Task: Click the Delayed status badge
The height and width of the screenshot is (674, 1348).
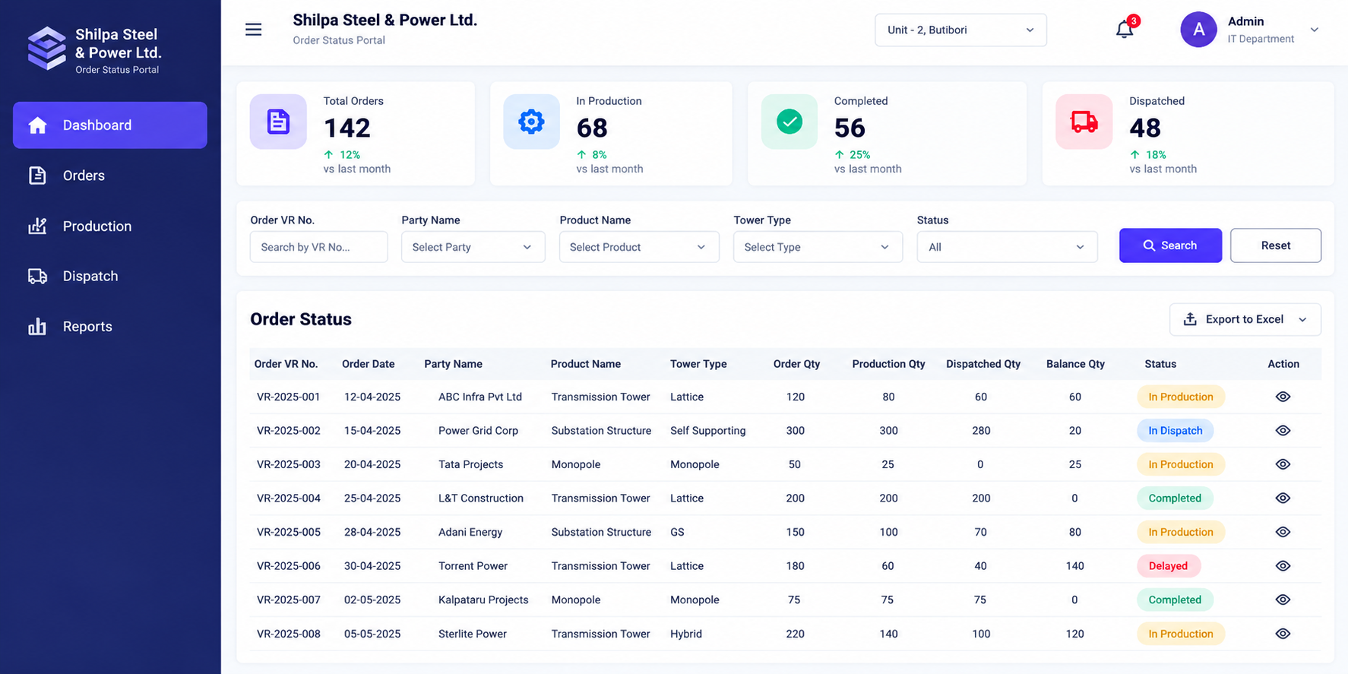Action: (x=1168, y=565)
